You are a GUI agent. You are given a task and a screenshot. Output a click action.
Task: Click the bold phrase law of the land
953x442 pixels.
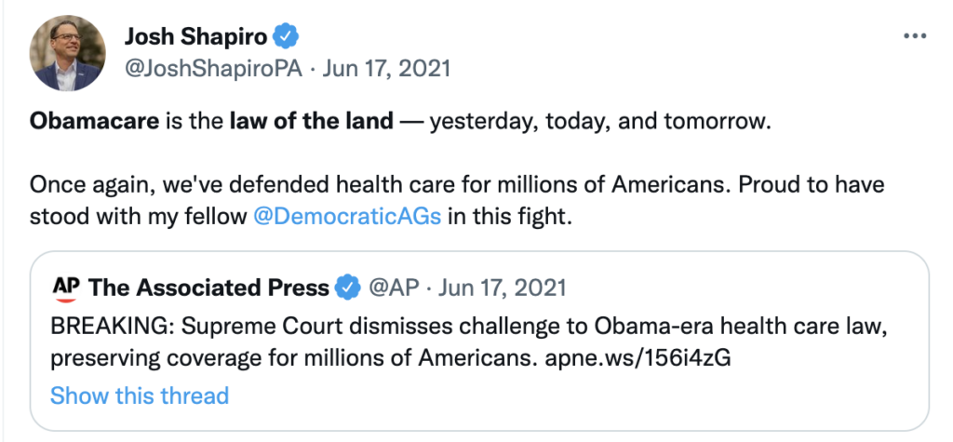311,123
